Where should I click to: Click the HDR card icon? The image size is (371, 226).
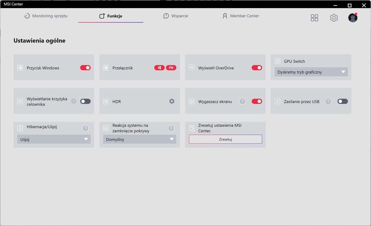click(x=106, y=101)
